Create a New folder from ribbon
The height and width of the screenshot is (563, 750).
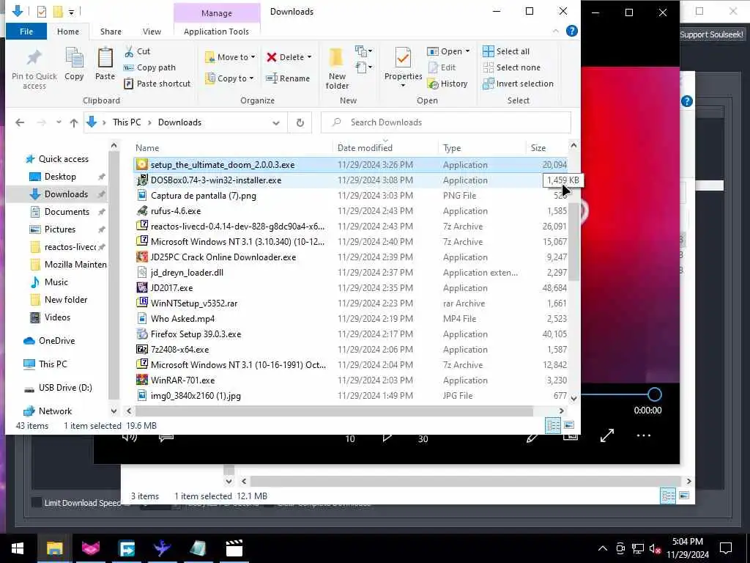(x=337, y=68)
